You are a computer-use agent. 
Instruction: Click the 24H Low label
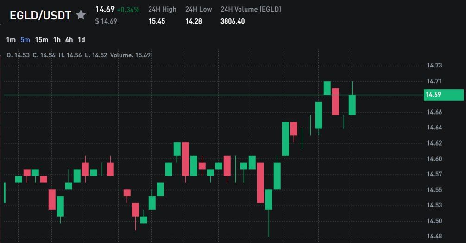[199, 10]
